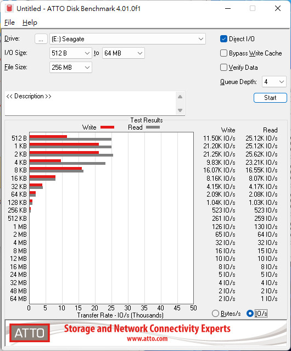Image resolution: width=291 pixels, height=351 pixels.
Task: Click the ATTO logo in the banner
Action: [30, 333]
